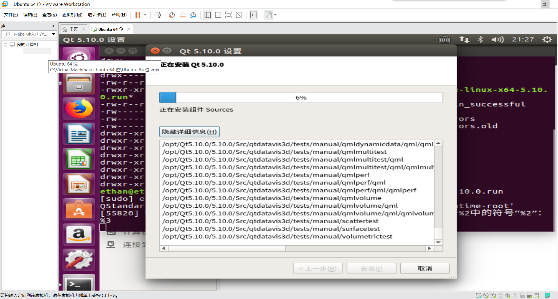Open Ubuntu Software Center
This screenshot has height=299, width=558.
coord(79,209)
